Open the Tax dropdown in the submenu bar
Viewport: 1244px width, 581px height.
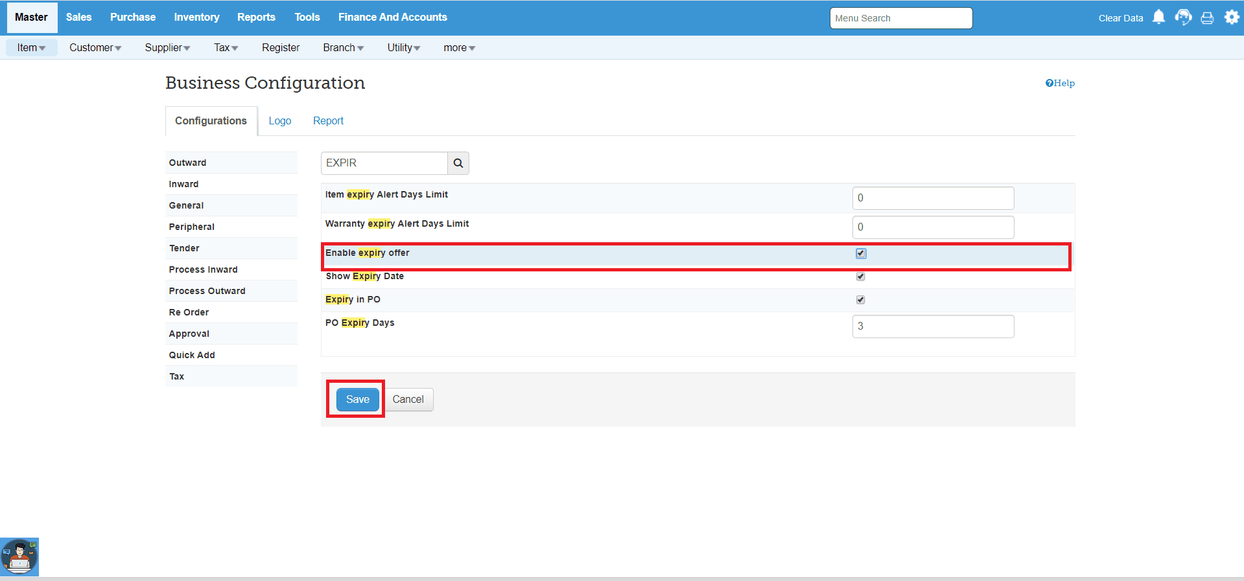[226, 48]
